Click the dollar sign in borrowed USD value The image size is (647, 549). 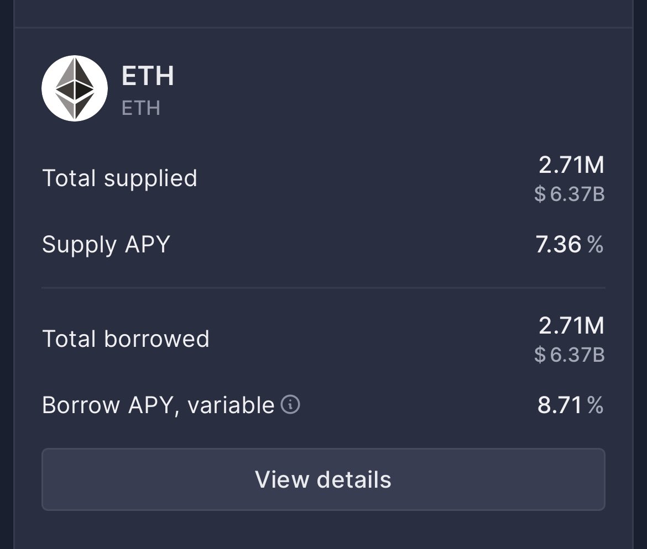[x=540, y=355]
